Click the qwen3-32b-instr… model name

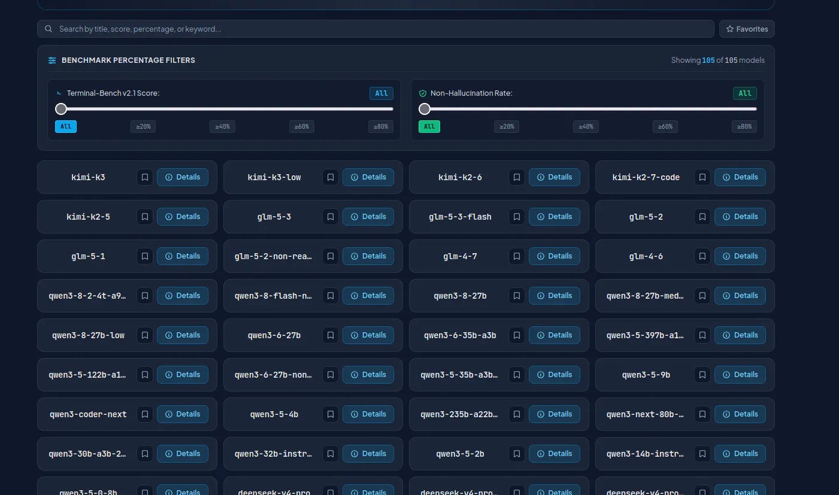pos(274,454)
